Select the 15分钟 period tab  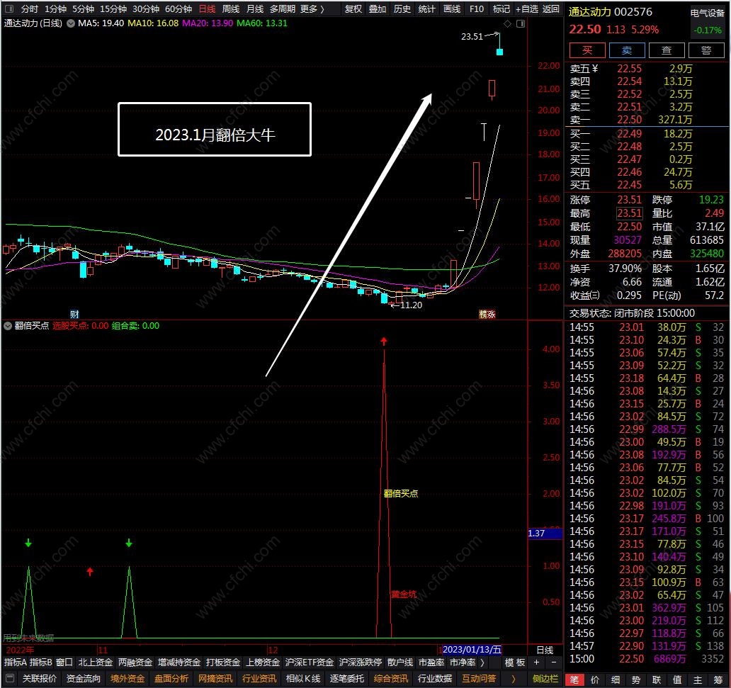click(x=113, y=9)
